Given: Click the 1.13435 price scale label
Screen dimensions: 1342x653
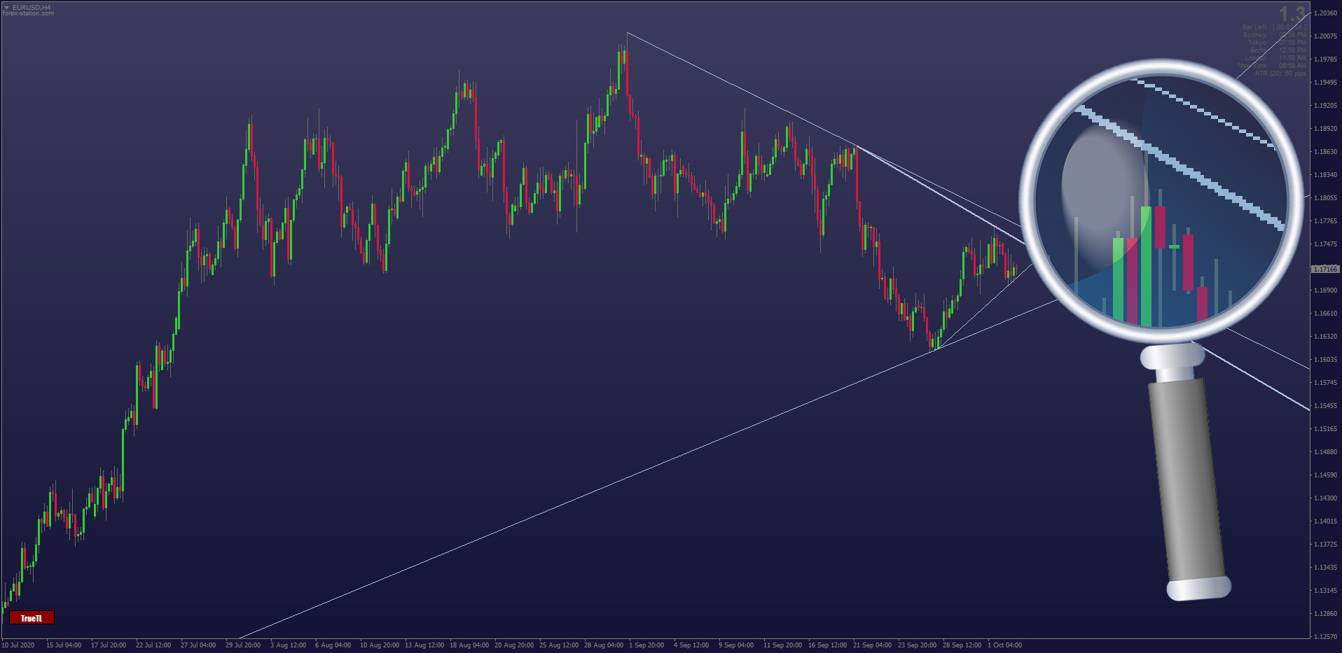Looking at the screenshot, I should point(1325,568).
